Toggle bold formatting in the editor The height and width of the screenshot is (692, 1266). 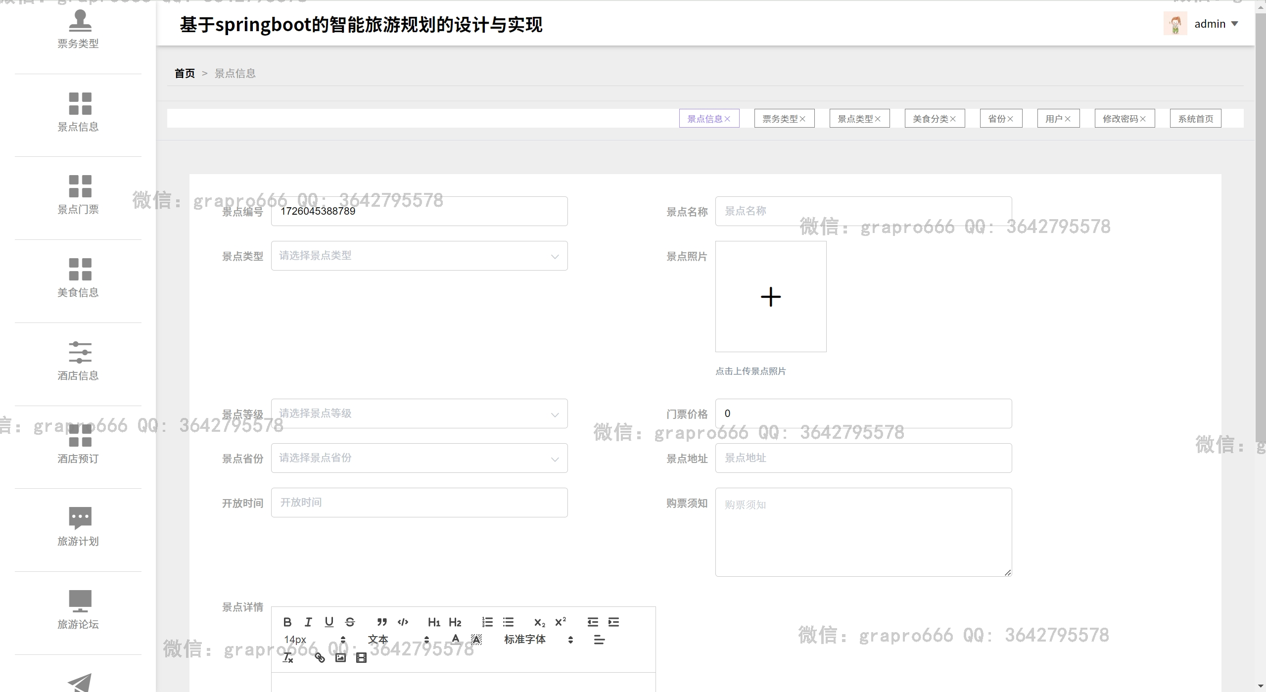click(x=287, y=622)
